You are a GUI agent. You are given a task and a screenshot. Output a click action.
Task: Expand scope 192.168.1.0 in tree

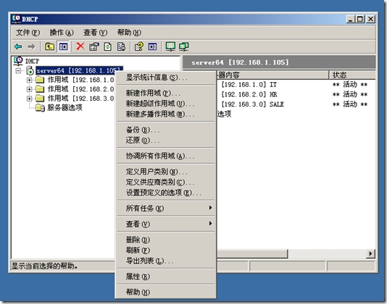click(x=30, y=80)
